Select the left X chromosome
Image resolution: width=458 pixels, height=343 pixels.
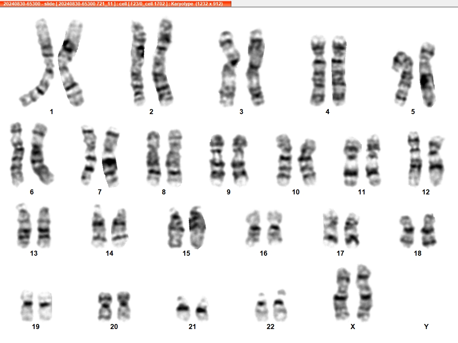342,293
